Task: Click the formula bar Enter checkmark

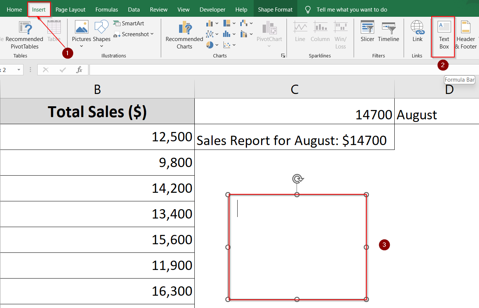Action: [x=63, y=70]
